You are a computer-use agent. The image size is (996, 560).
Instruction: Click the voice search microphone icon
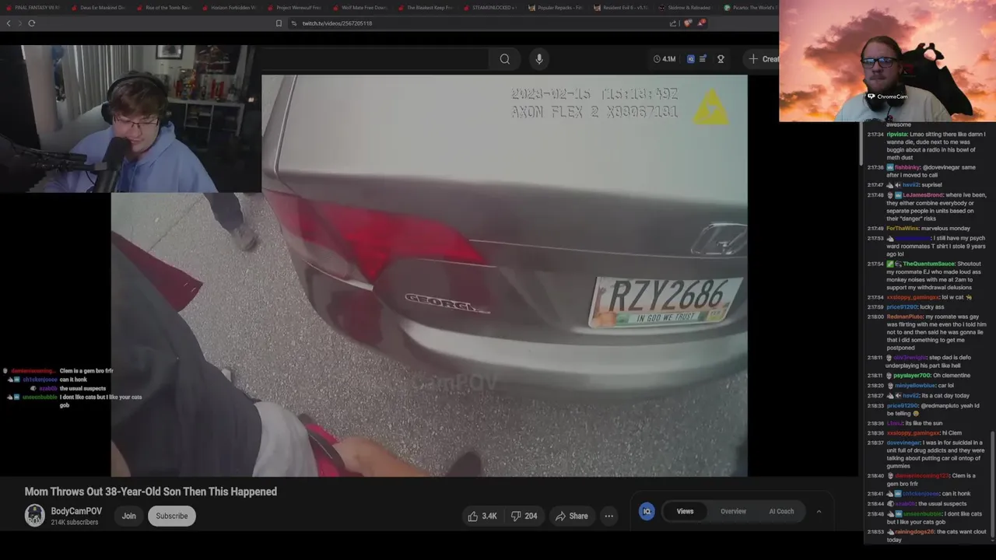tap(539, 59)
